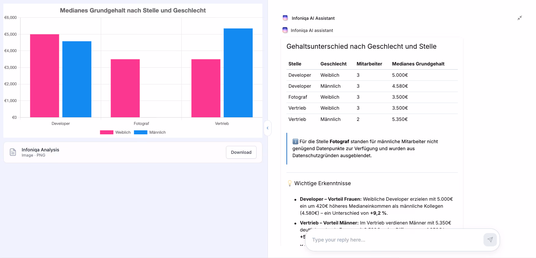Click the Infoniqa AI assistant message avatar
Screen dimensions: 536x258
point(285,30)
